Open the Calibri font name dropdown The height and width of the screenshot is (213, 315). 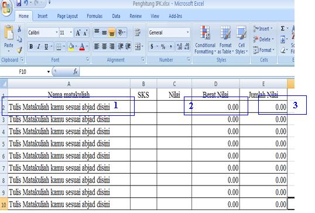[x=57, y=32]
